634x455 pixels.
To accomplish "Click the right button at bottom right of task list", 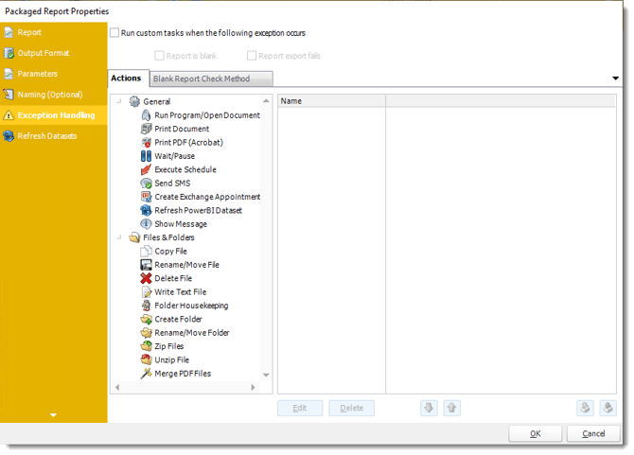I will pos(608,408).
